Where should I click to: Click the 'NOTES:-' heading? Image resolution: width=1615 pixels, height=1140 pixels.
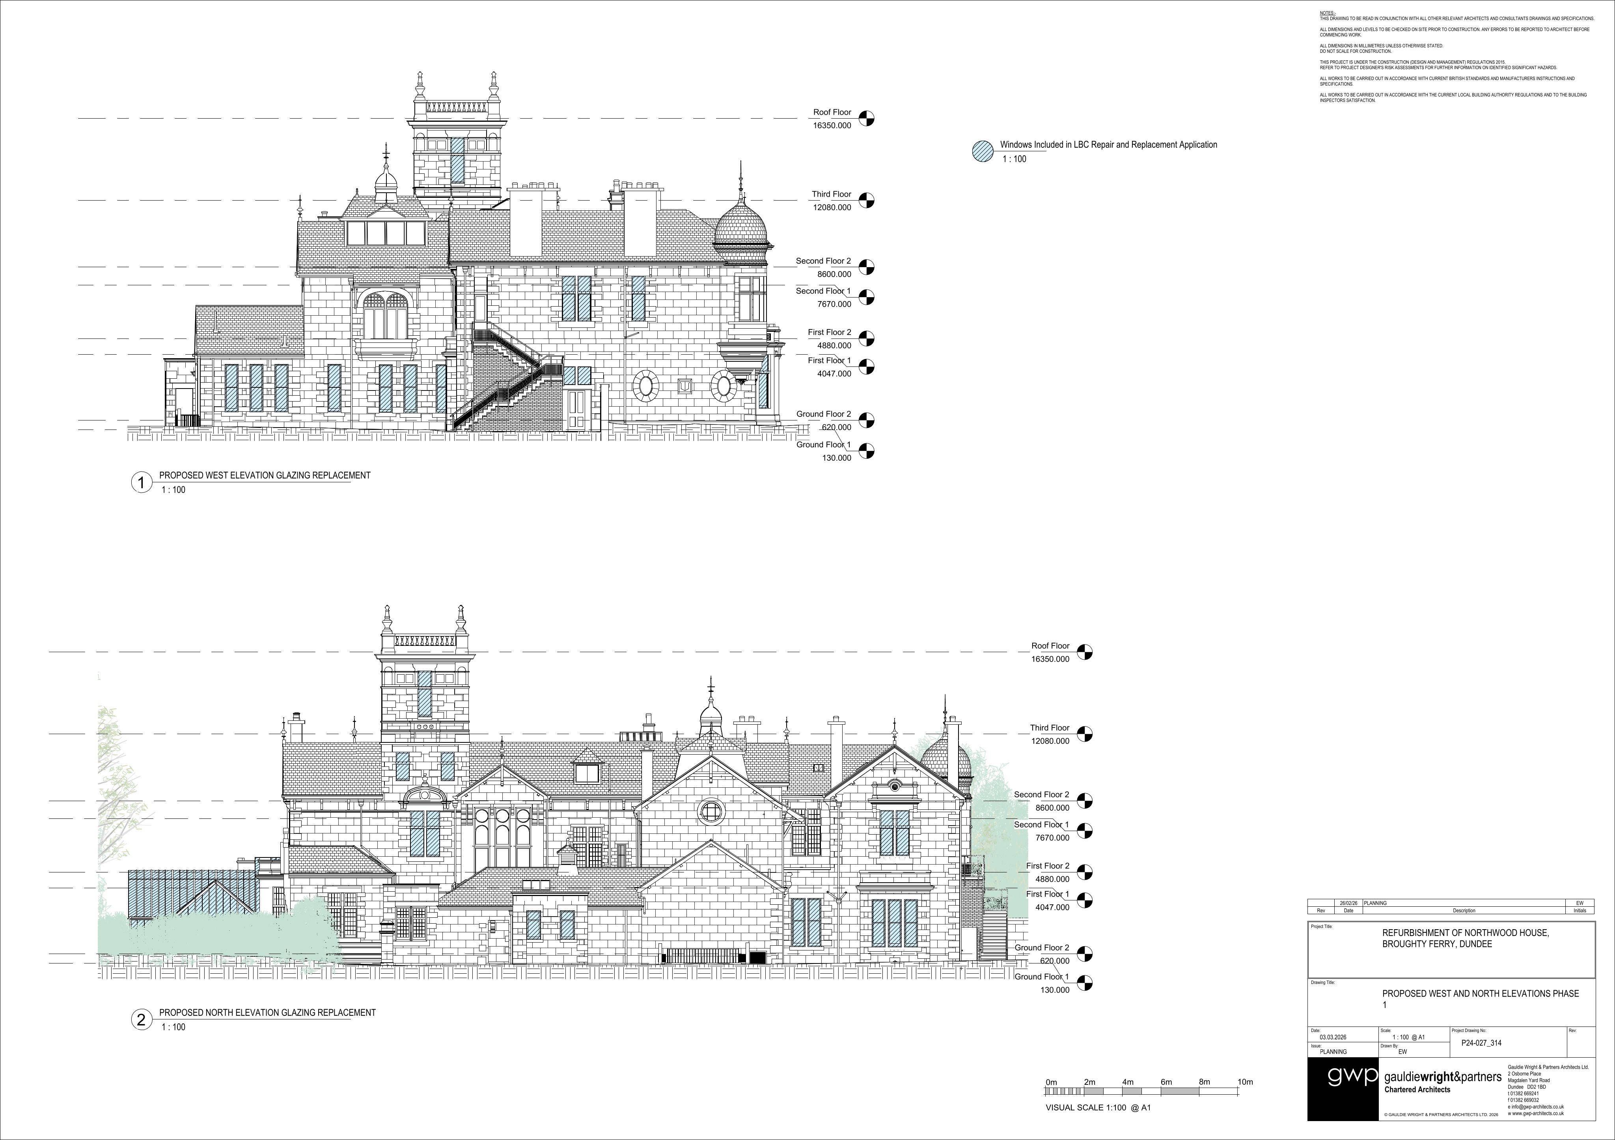click(1327, 13)
